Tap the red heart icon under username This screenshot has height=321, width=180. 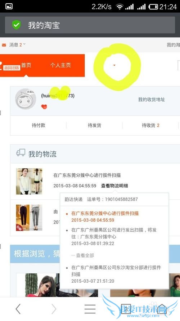pos(44,107)
